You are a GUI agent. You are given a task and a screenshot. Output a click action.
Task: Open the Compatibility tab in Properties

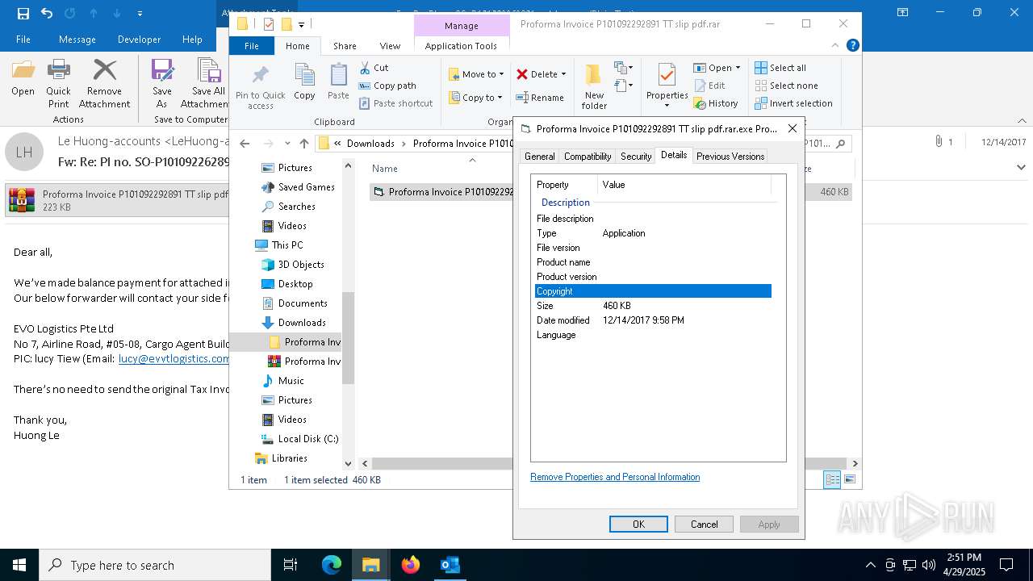[x=588, y=157]
